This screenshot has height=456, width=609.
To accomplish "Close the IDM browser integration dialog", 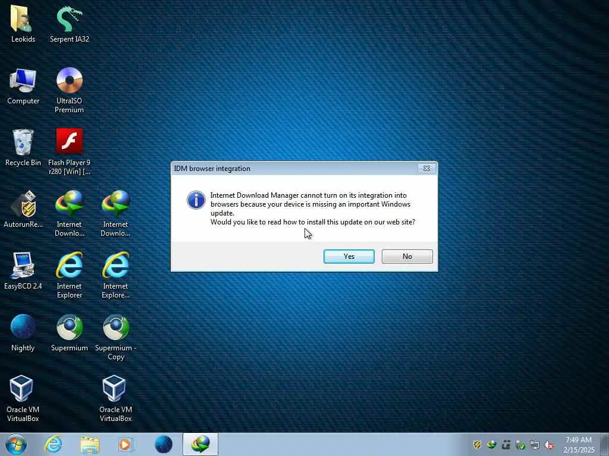I will coord(426,168).
